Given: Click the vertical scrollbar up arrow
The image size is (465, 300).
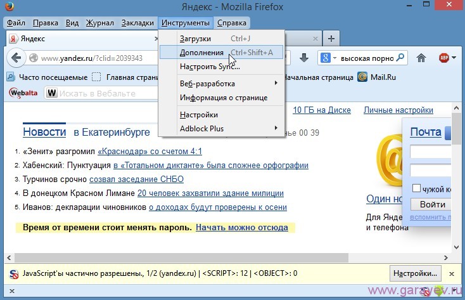Looking at the screenshot, I should [456, 108].
